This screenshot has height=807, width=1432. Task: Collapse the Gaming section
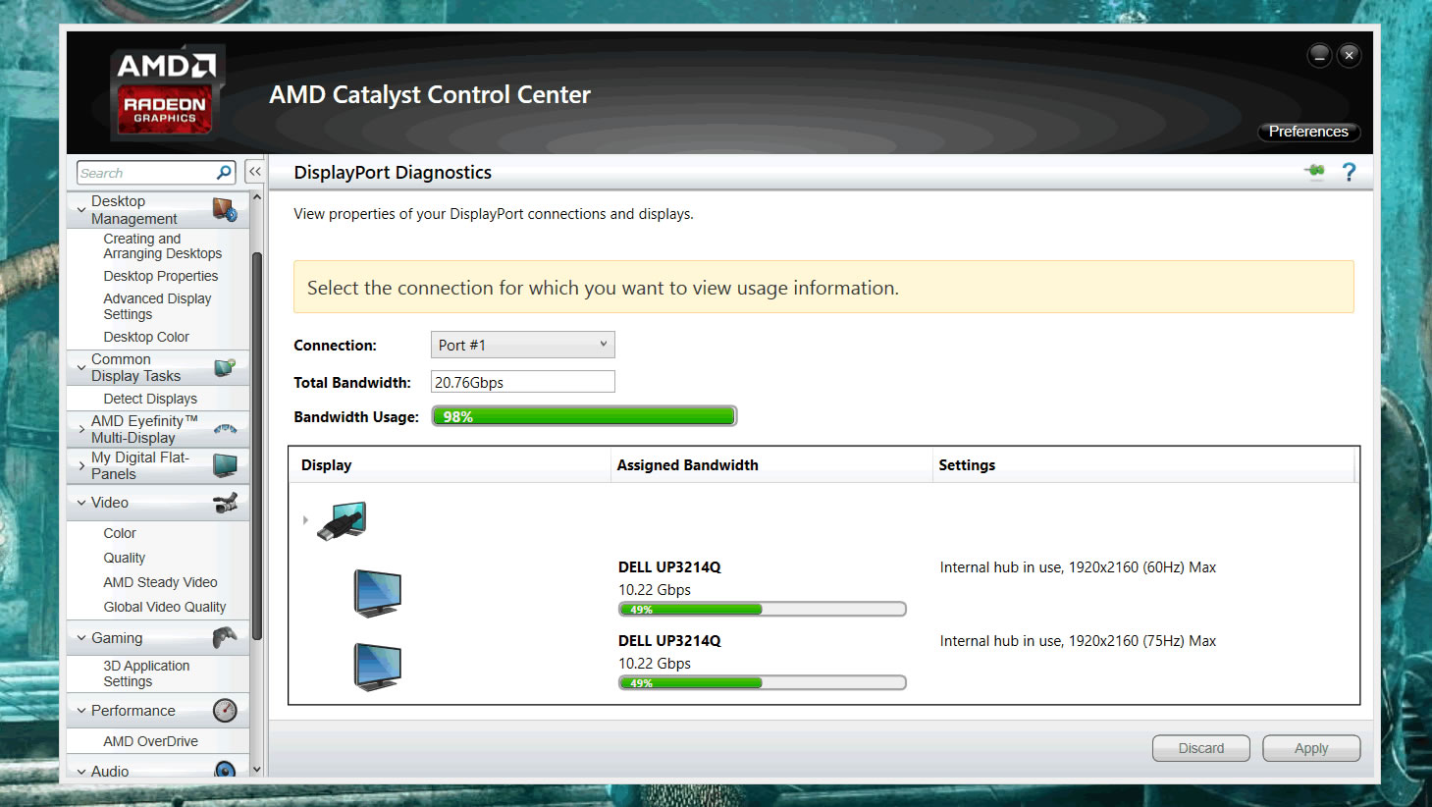[x=81, y=638]
